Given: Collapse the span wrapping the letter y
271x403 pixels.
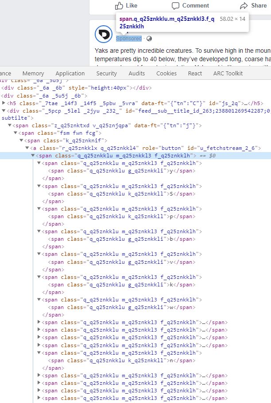Looking at the screenshot, I should (39, 163).
